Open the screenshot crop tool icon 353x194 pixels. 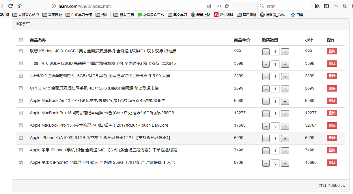tap(345, 6)
